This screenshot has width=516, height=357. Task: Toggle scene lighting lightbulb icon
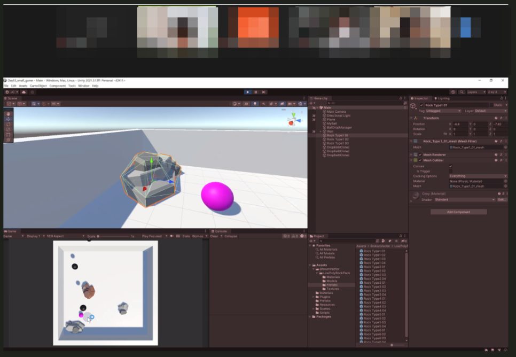[255, 104]
